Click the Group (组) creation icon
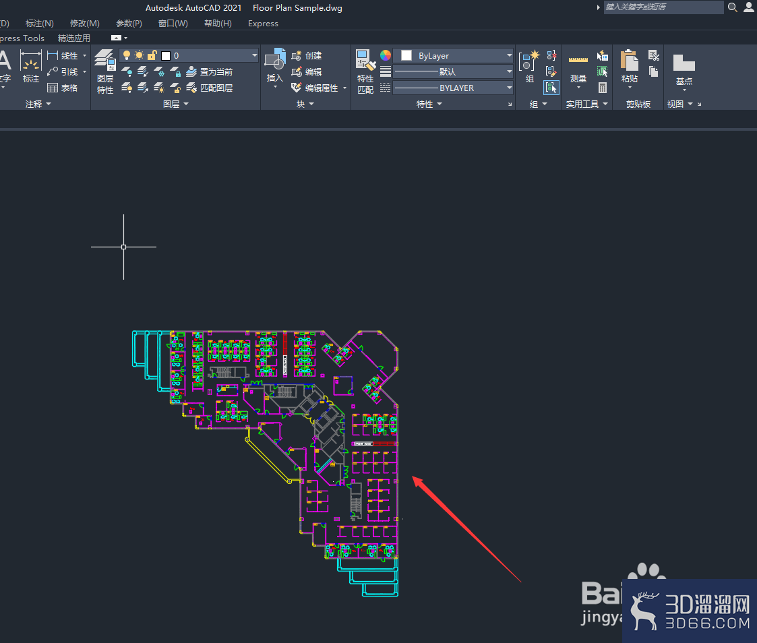Viewport: 757px width, 643px height. [x=529, y=61]
